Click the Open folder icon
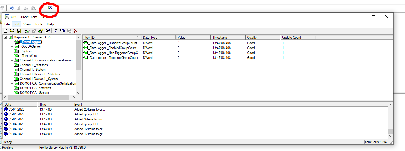 tap(12, 31)
